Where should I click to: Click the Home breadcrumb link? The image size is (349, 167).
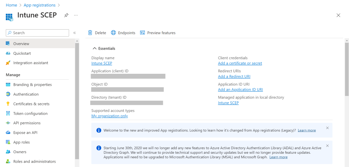(x=11, y=5)
